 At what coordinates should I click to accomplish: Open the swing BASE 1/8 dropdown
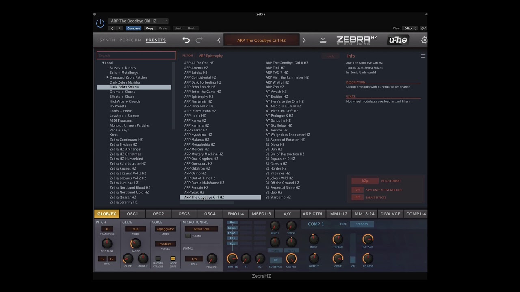click(x=194, y=259)
